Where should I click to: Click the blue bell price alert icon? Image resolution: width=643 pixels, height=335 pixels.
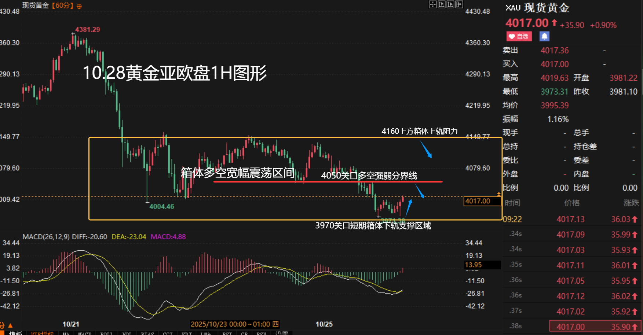(x=544, y=36)
